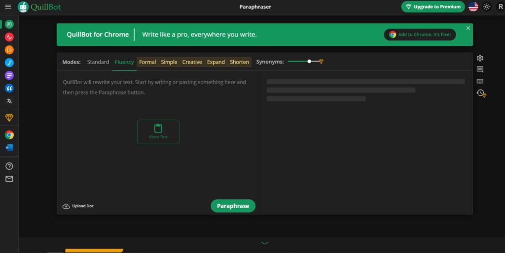The height and width of the screenshot is (253, 505).
Task: Click Upgrade to Premium button
Action: [x=433, y=7]
